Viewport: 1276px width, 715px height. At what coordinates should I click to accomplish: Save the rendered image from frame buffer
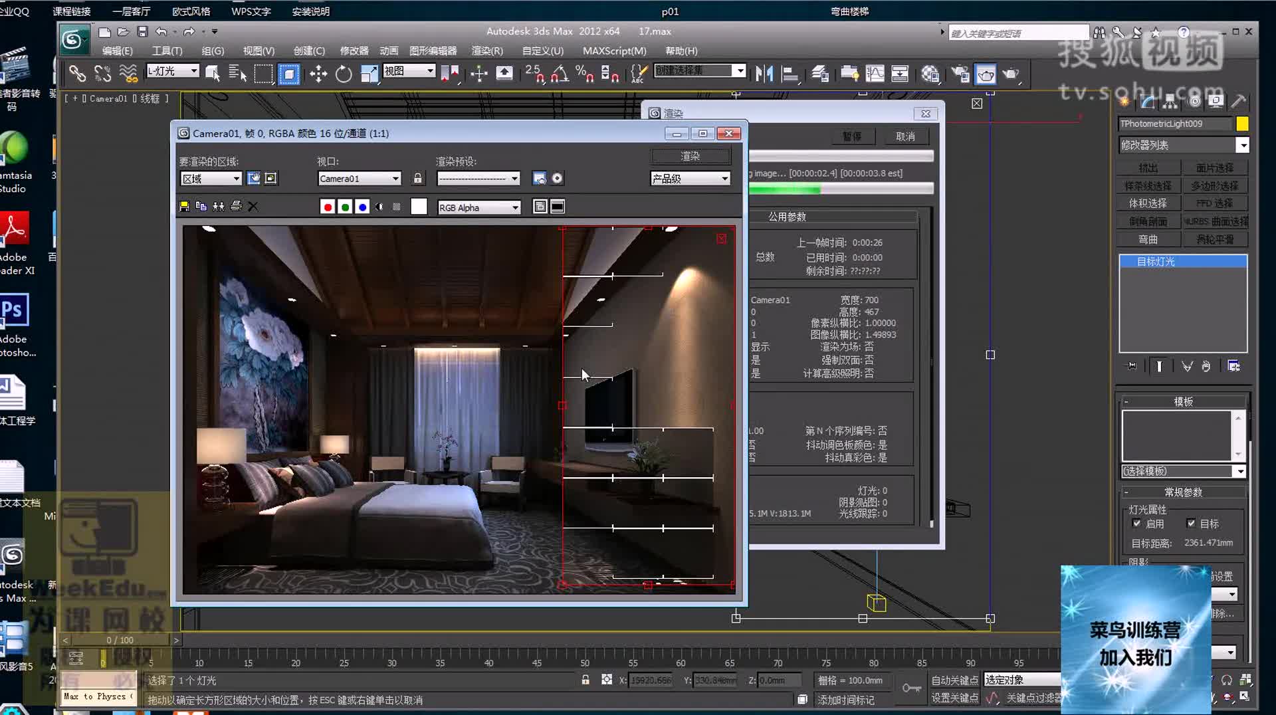pyautogui.click(x=184, y=206)
